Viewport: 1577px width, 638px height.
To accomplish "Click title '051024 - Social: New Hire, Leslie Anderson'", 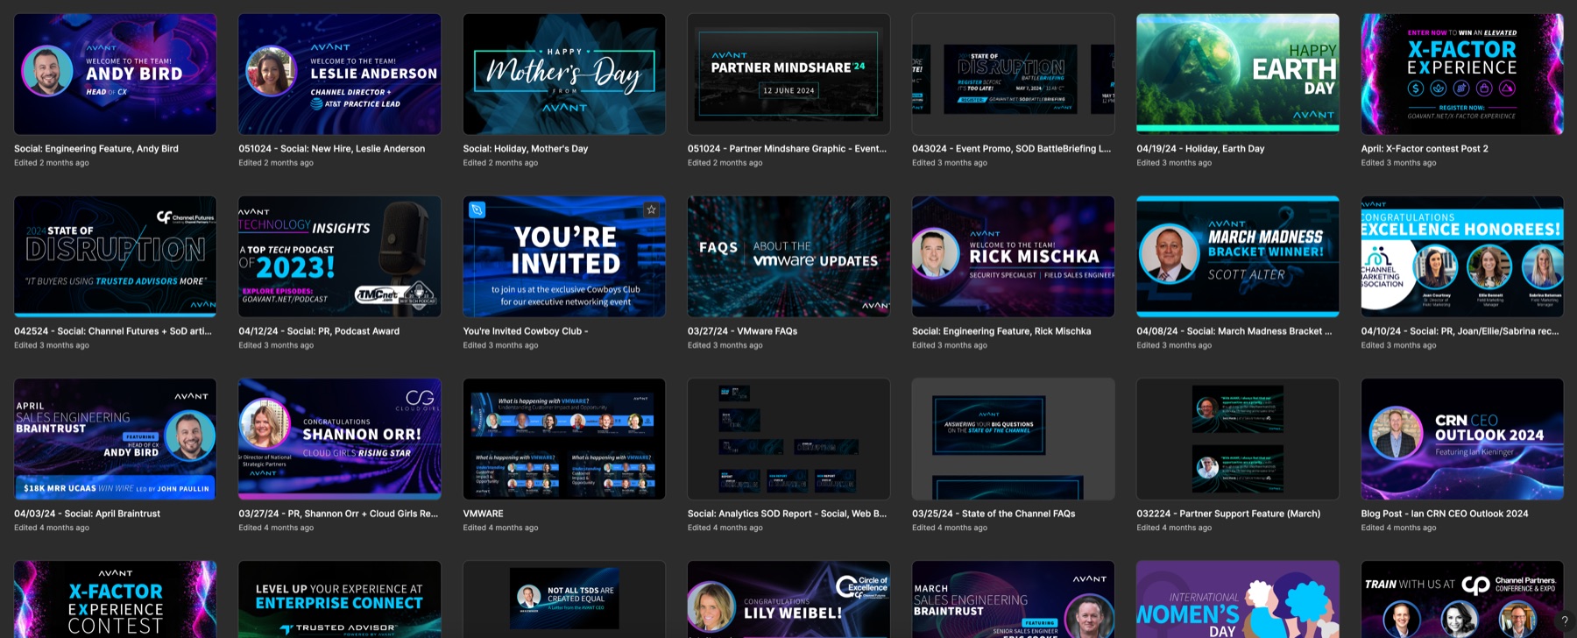I will click(332, 149).
